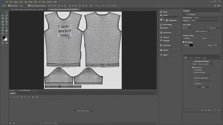The height and width of the screenshot is (125, 223).
Task: Toggle Quick Mask mode icon
Action: [2, 43]
